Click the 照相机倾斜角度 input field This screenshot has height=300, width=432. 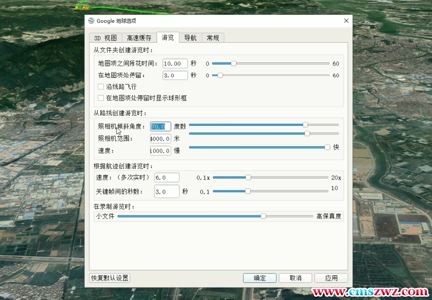tap(160, 126)
